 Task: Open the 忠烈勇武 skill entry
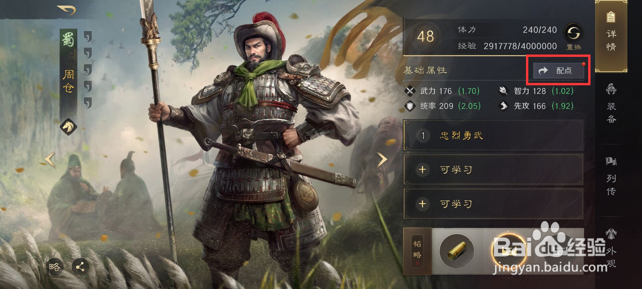coord(494,135)
